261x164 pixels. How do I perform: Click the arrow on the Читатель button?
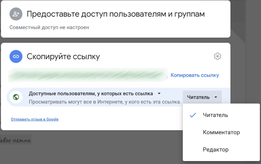pos(216,97)
